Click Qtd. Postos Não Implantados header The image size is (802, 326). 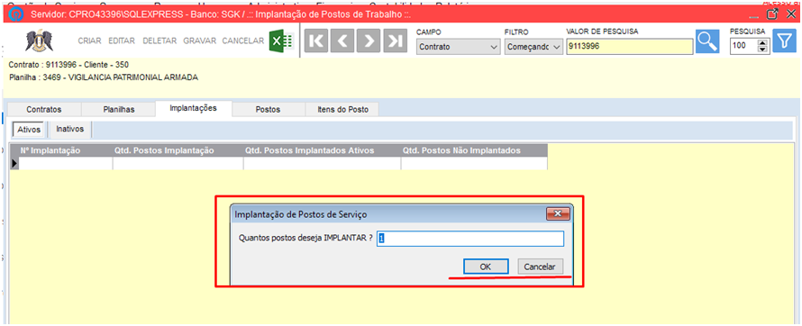tap(474, 150)
